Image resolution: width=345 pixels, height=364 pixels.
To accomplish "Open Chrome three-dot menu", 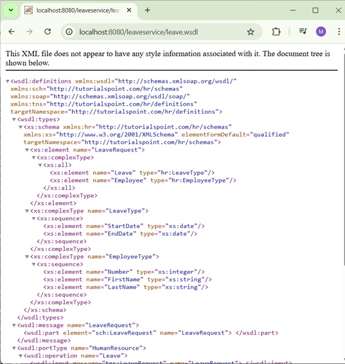I will click(339, 32).
